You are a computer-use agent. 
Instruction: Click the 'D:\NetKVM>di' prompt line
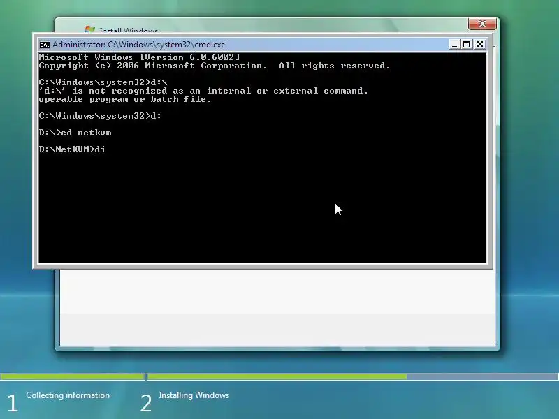tap(73, 149)
